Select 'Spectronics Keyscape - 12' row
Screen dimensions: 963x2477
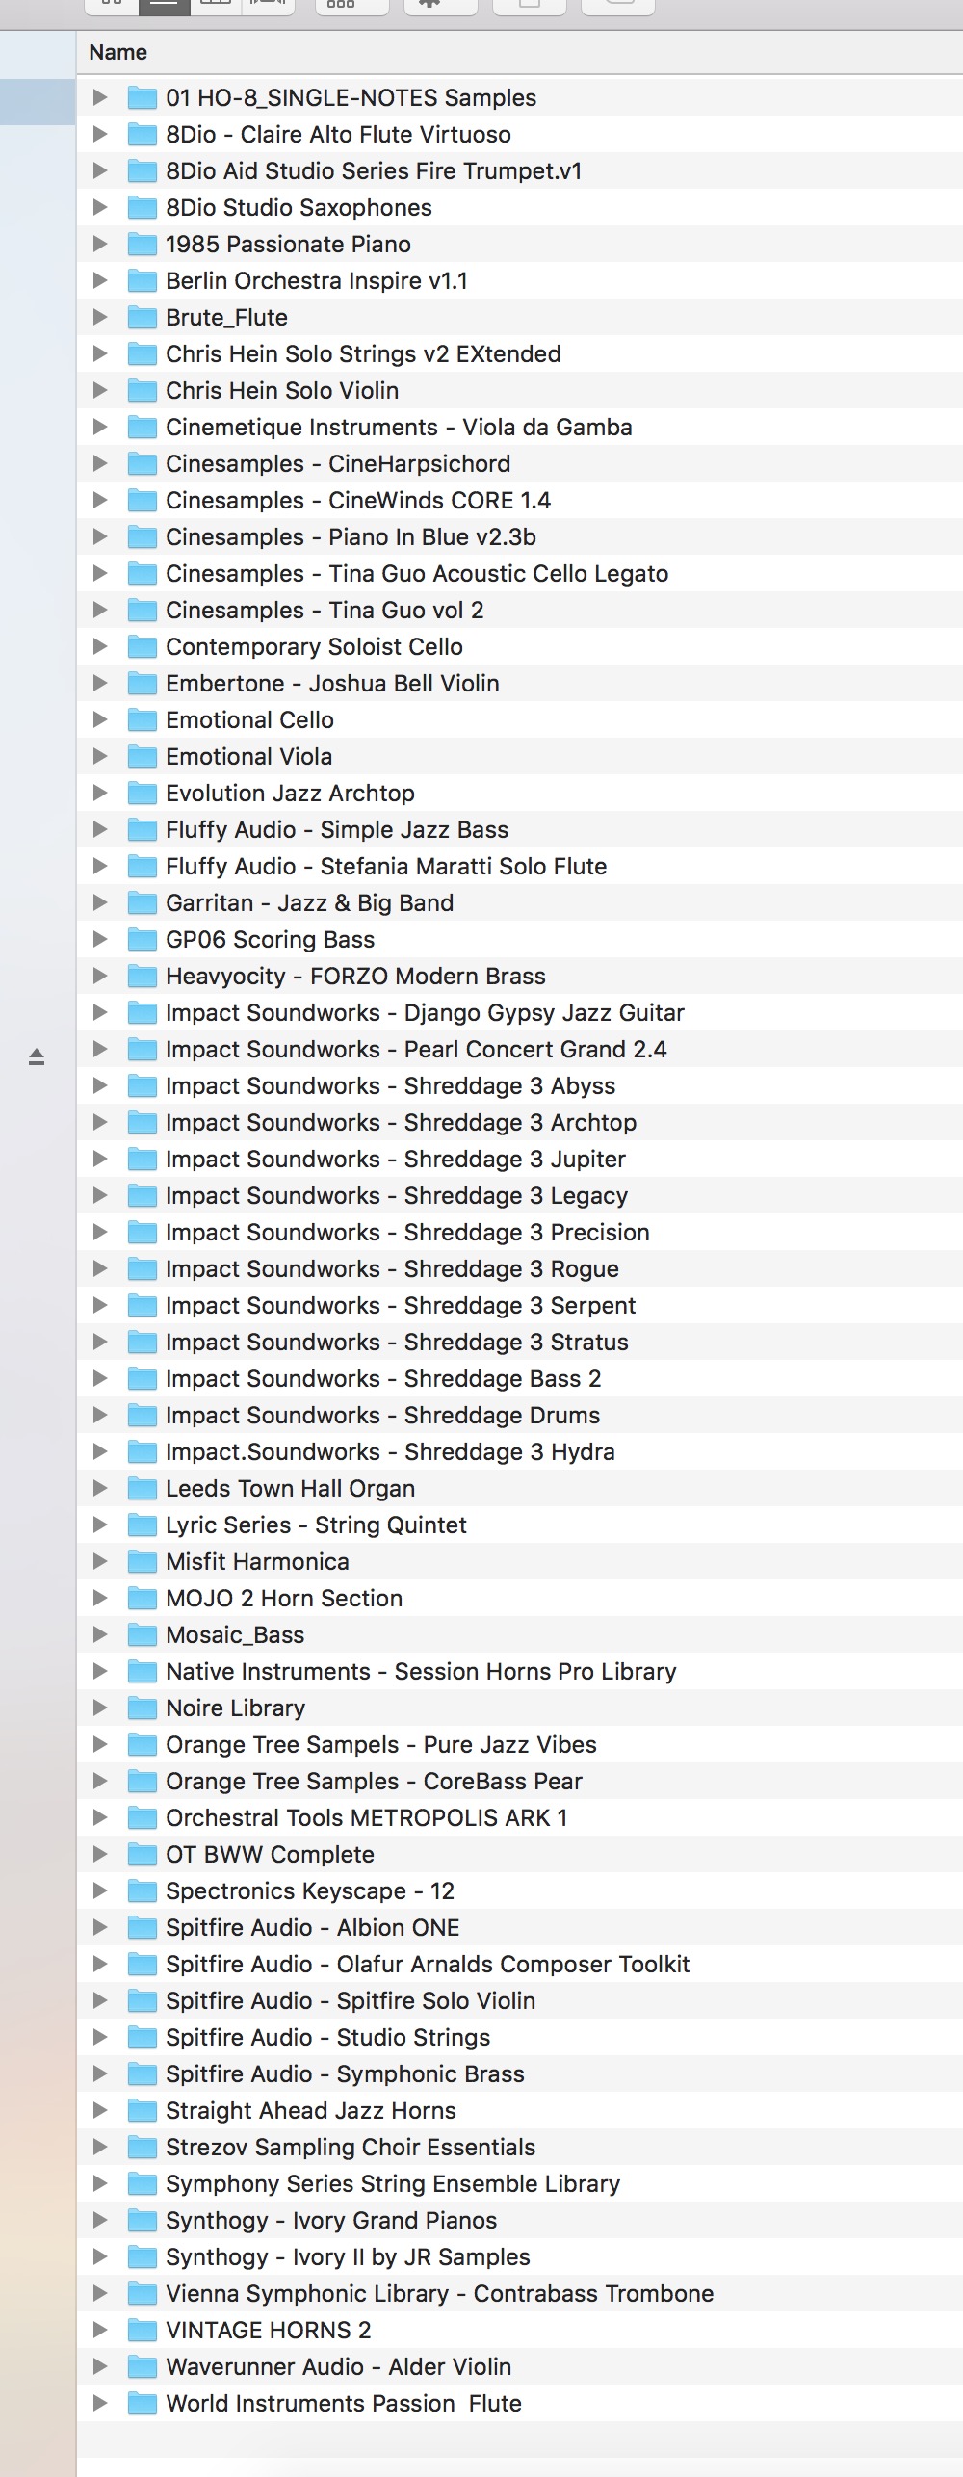(520, 1890)
